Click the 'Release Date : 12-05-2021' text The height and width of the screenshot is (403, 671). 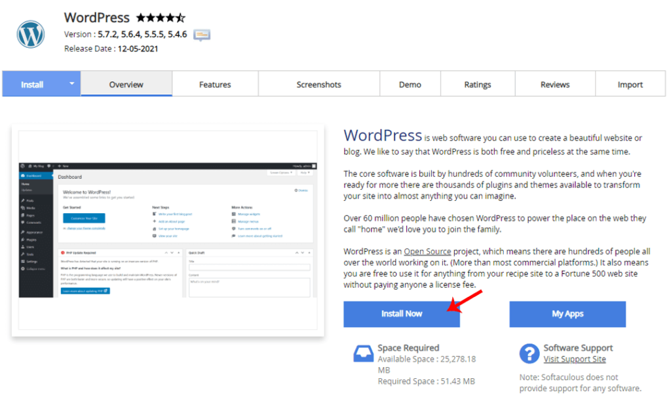[111, 48]
